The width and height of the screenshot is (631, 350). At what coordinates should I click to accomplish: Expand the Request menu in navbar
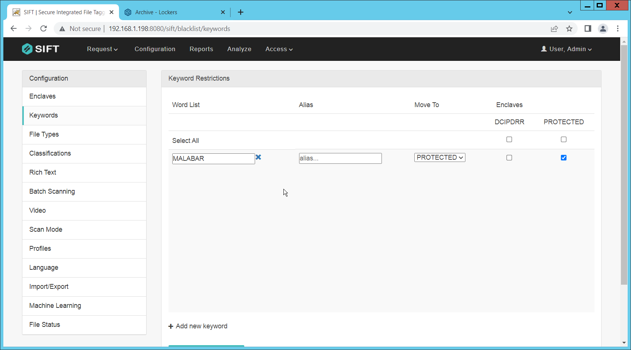point(102,49)
